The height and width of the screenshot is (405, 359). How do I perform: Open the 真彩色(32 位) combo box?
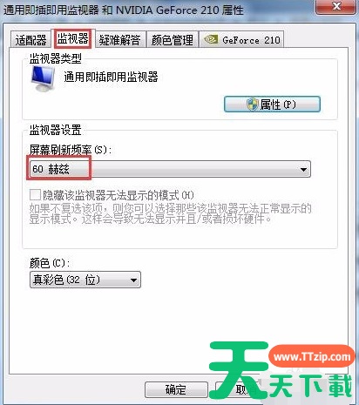tap(85, 280)
